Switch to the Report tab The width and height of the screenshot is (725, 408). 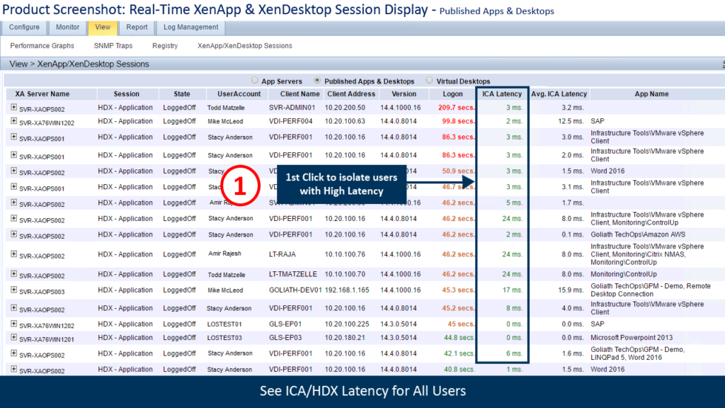(x=137, y=28)
